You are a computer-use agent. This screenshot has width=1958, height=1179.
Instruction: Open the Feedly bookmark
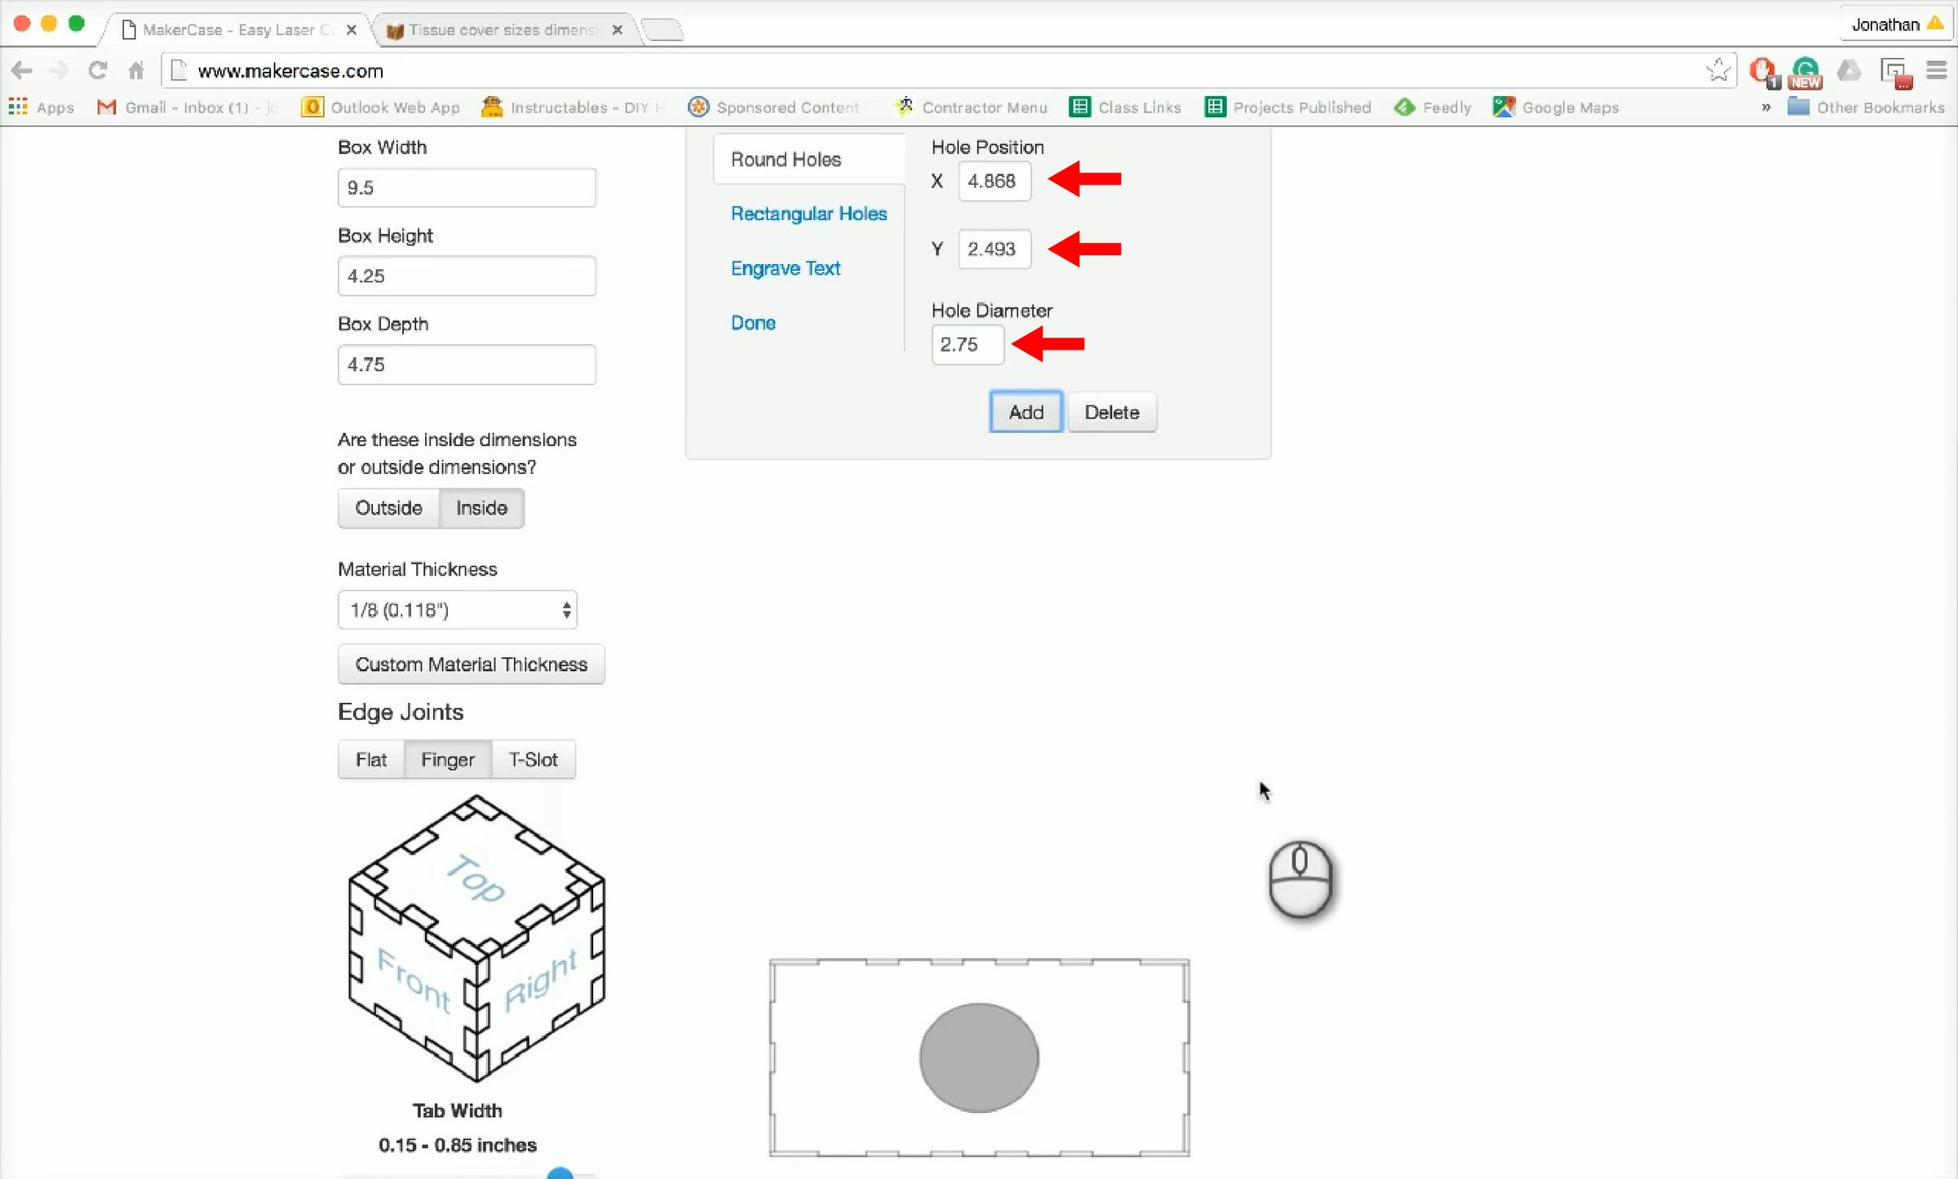pyautogui.click(x=1433, y=108)
